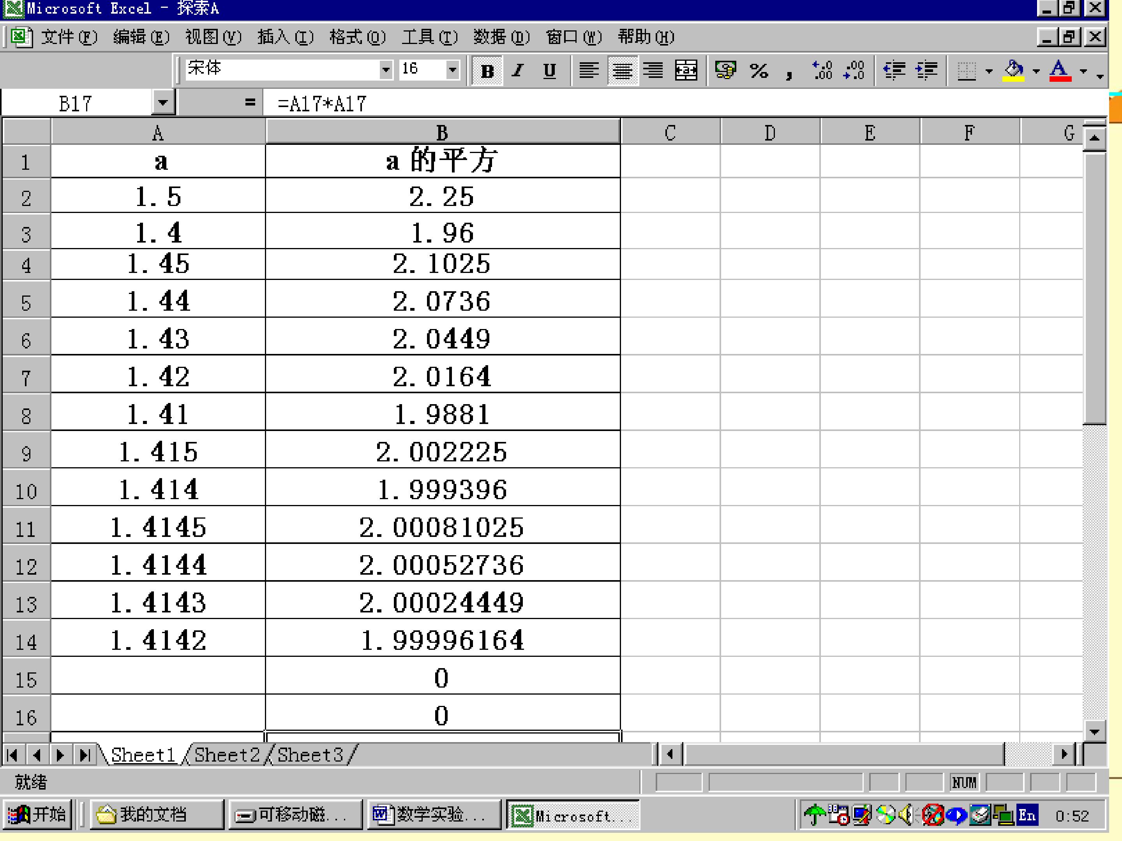The image size is (1122, 841).
Task: Toggle Italic formatting button
Action: pyautogui.click(x=518, y=70)
